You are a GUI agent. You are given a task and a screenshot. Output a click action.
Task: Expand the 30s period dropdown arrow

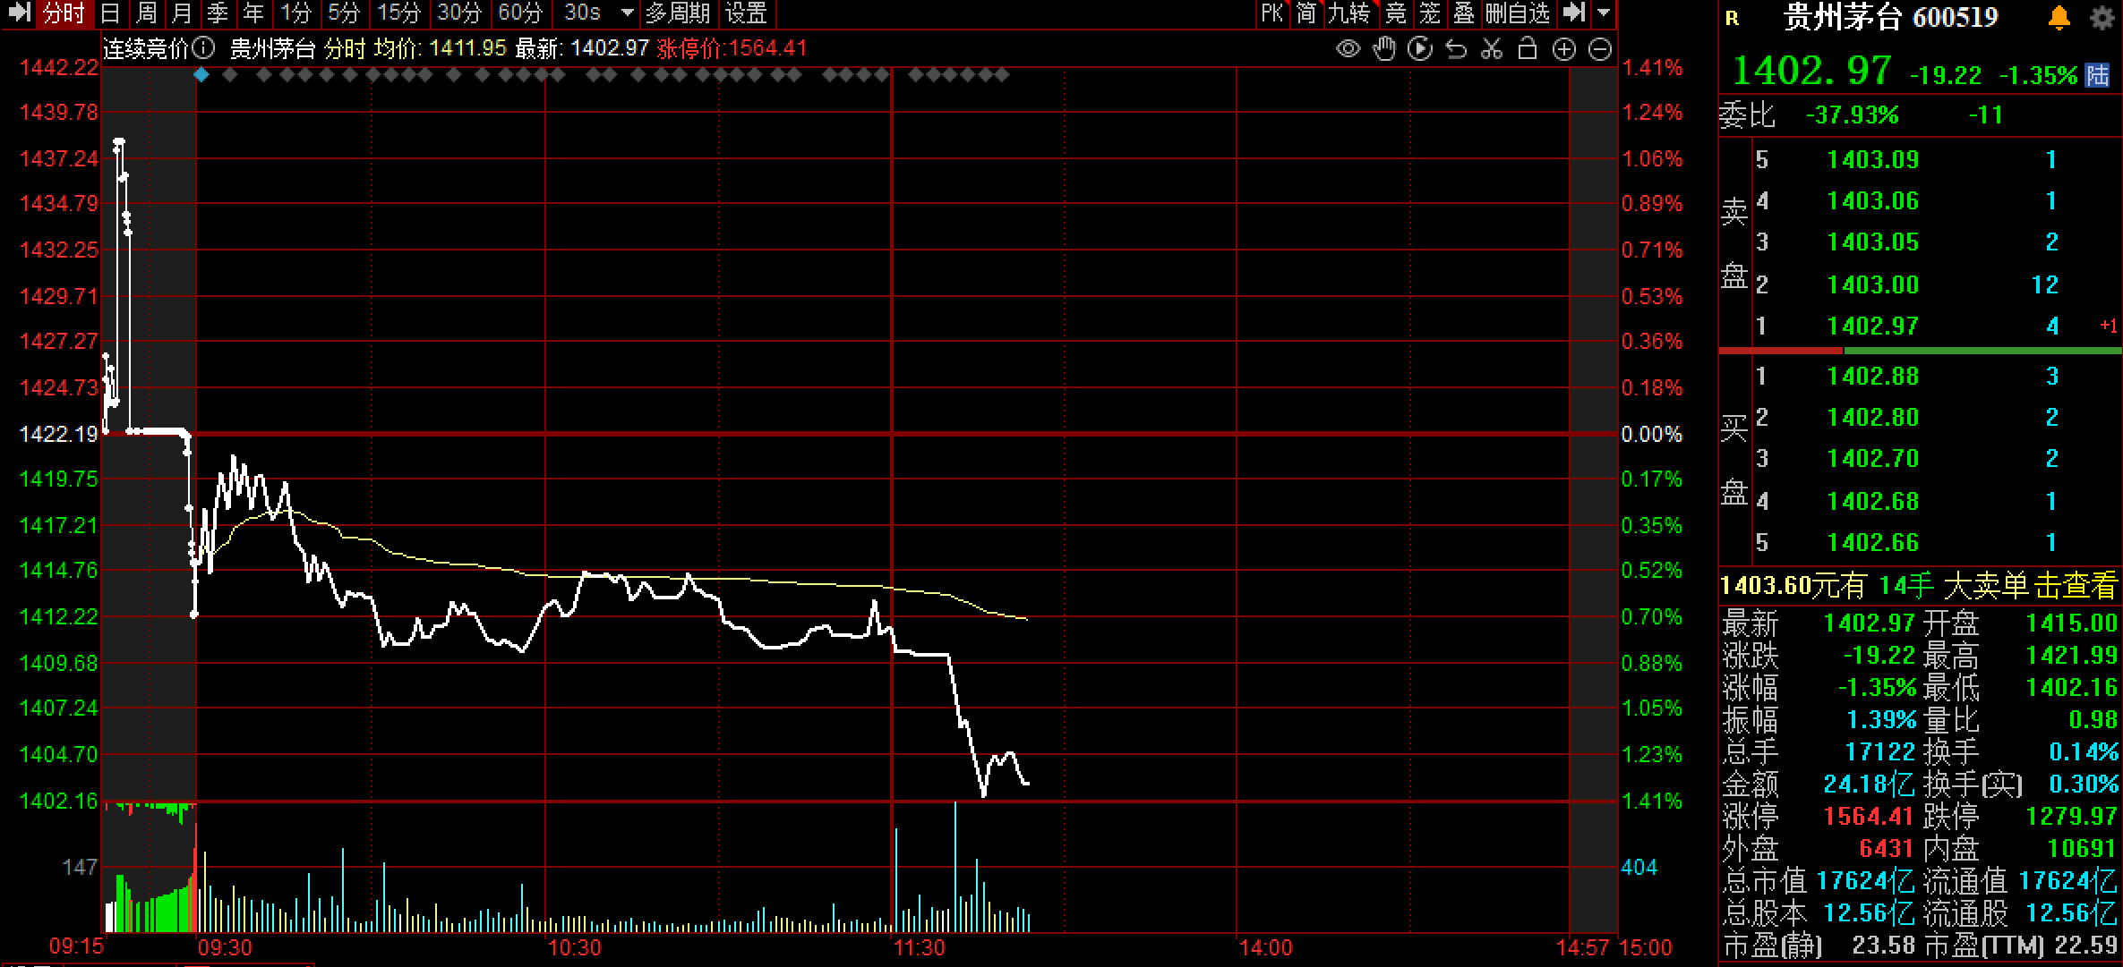coord(627,13)
